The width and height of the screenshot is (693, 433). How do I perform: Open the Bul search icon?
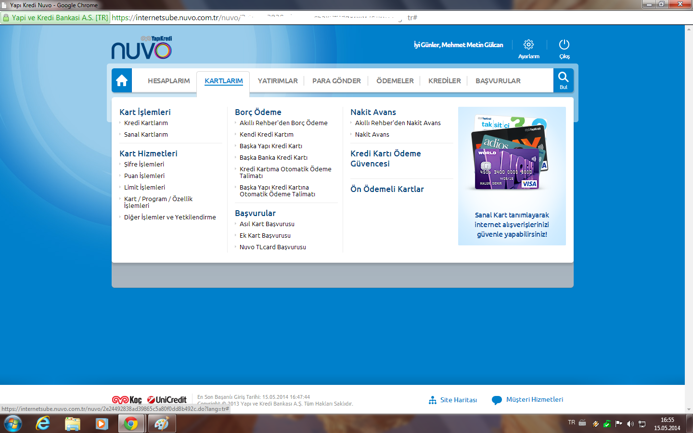[x=563, y=80]
